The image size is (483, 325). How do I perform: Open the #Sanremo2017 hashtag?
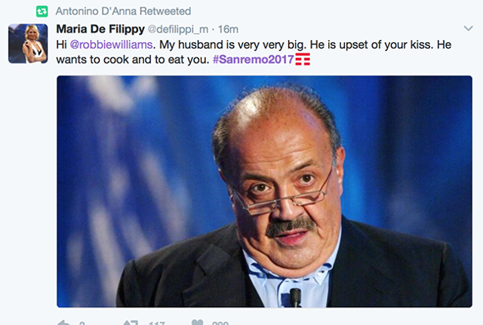click(253, 60)
